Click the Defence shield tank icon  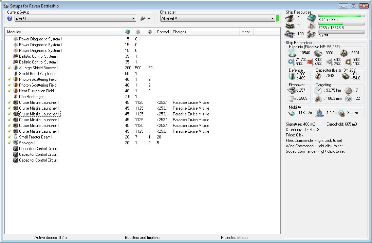click(292, 76)
